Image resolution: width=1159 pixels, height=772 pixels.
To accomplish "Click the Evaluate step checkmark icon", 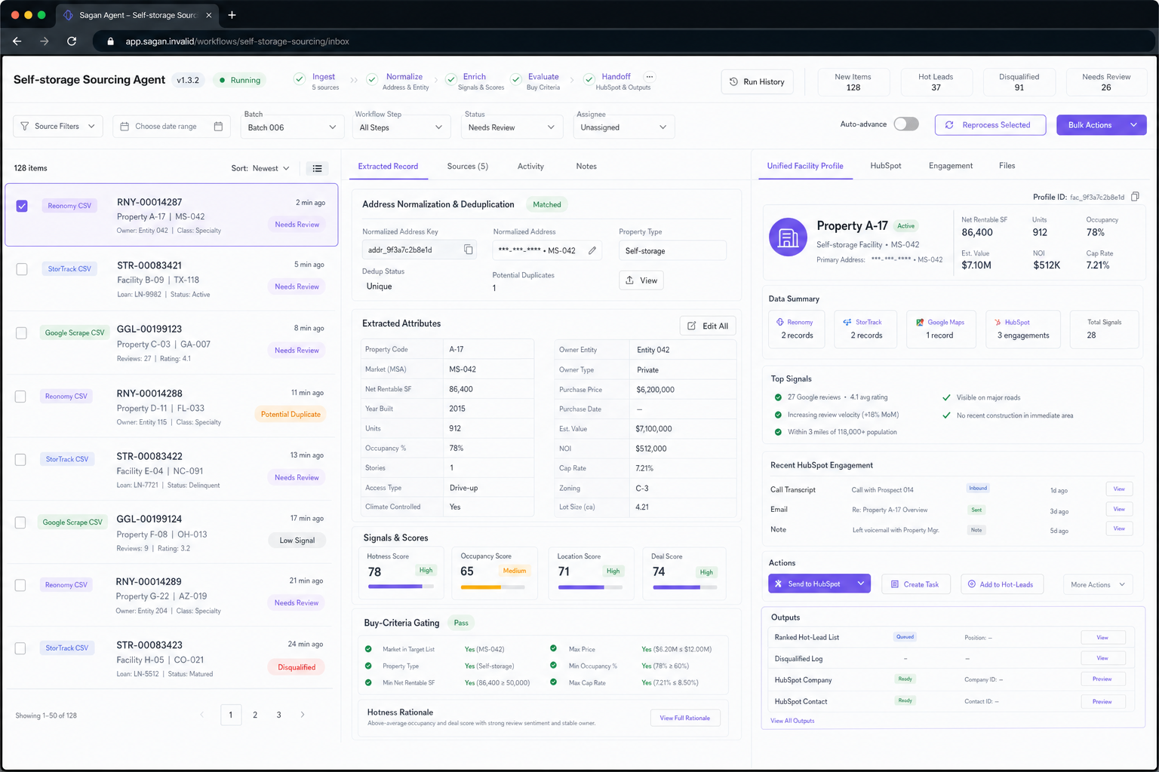I will 516,79.
